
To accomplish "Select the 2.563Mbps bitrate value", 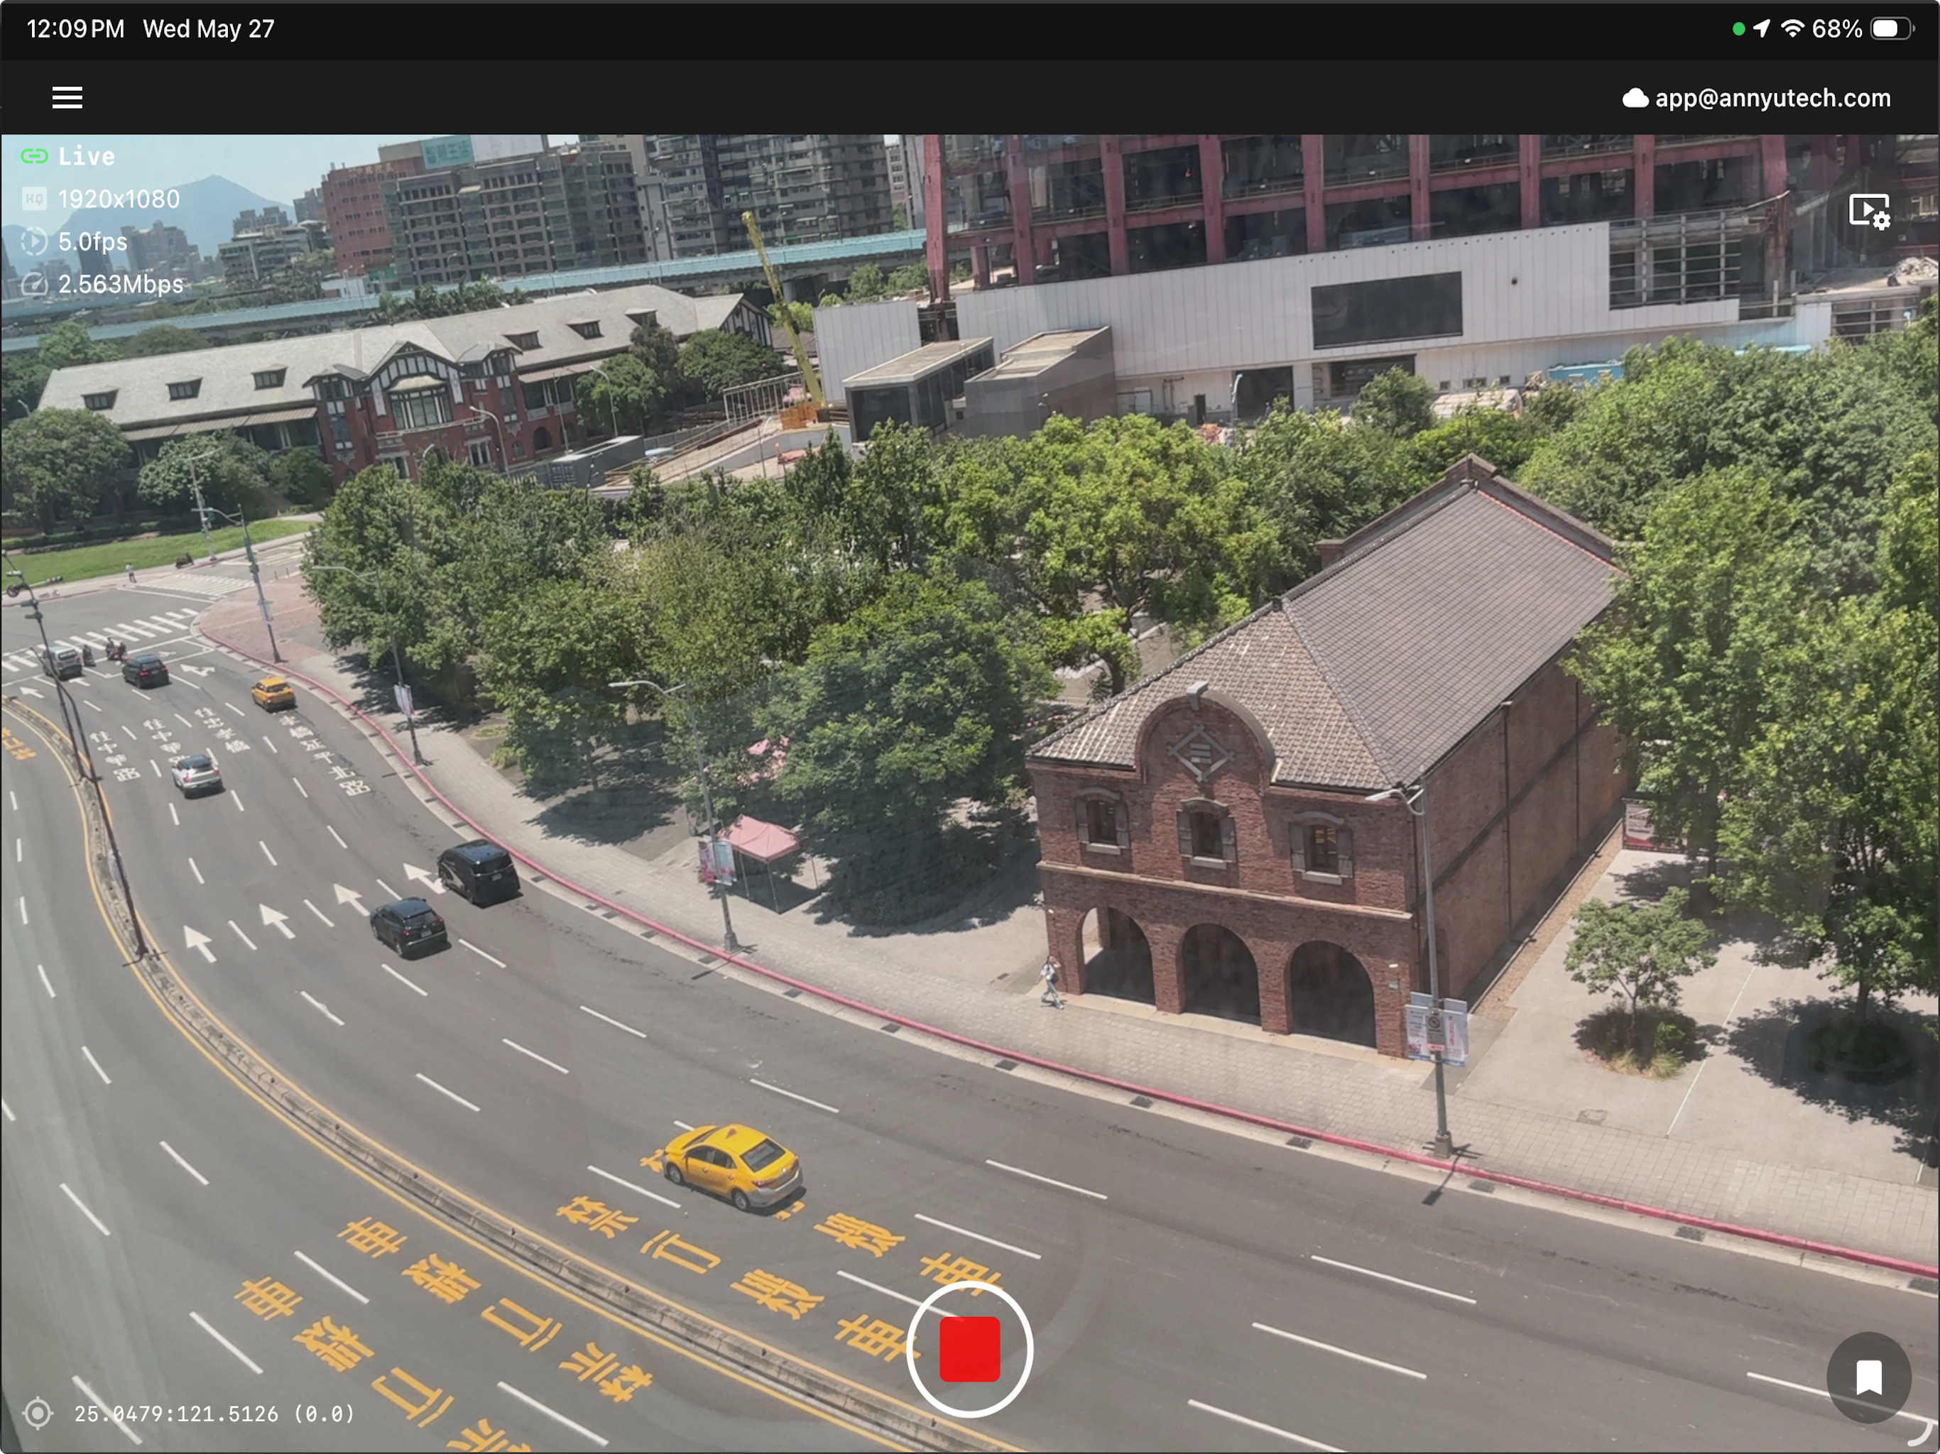I will (120, 284).
